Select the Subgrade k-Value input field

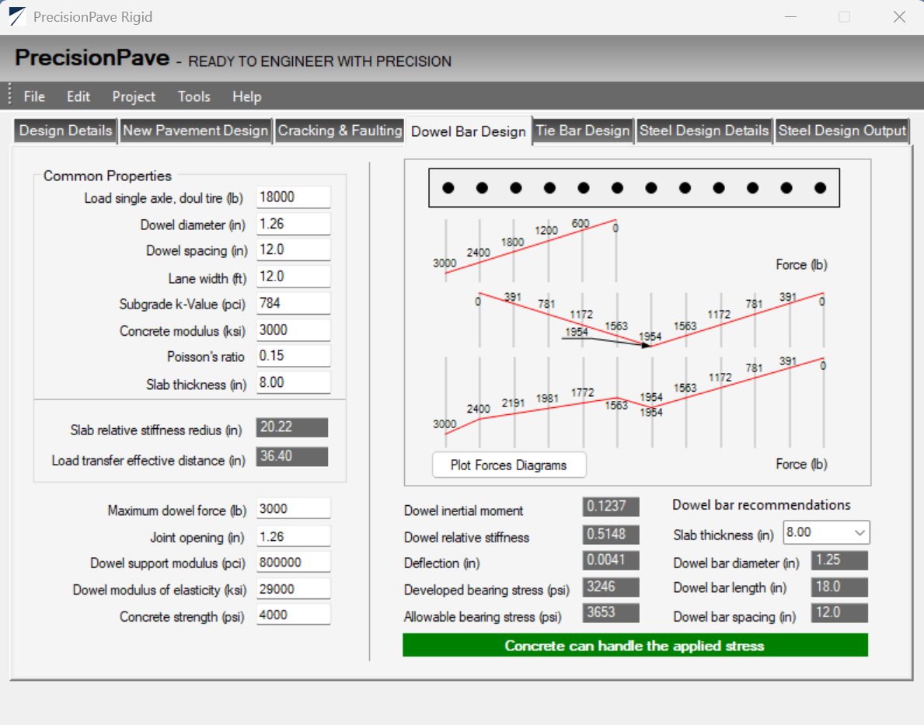tap(294, 303)
